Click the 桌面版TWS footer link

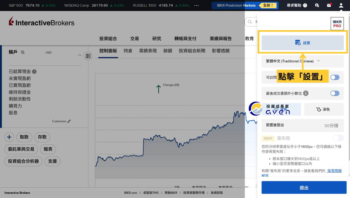151,193
